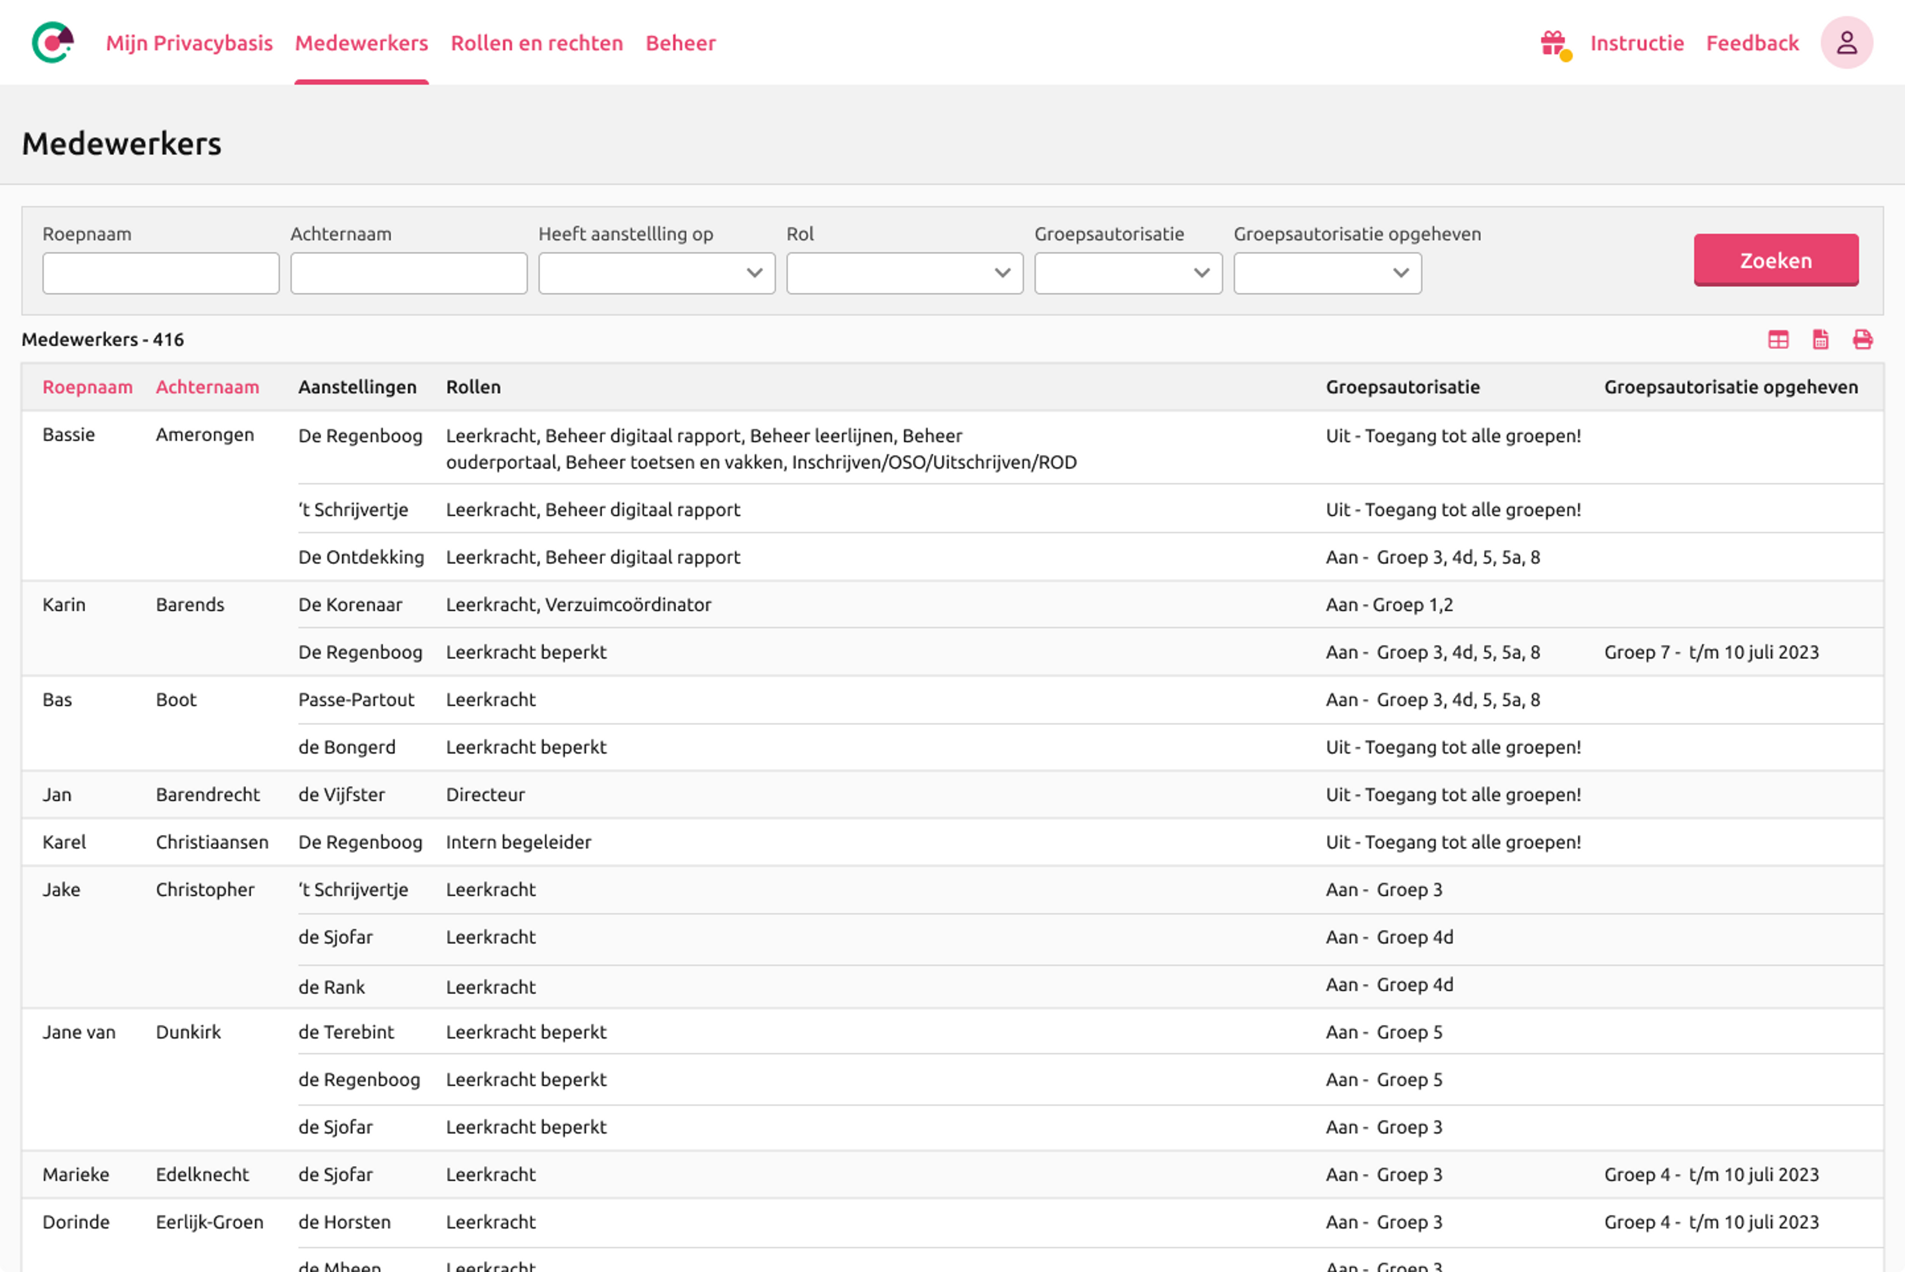Click the Privacybasis logo icon
Viewport: 1905px width, 1272px height.
(53, 42)
